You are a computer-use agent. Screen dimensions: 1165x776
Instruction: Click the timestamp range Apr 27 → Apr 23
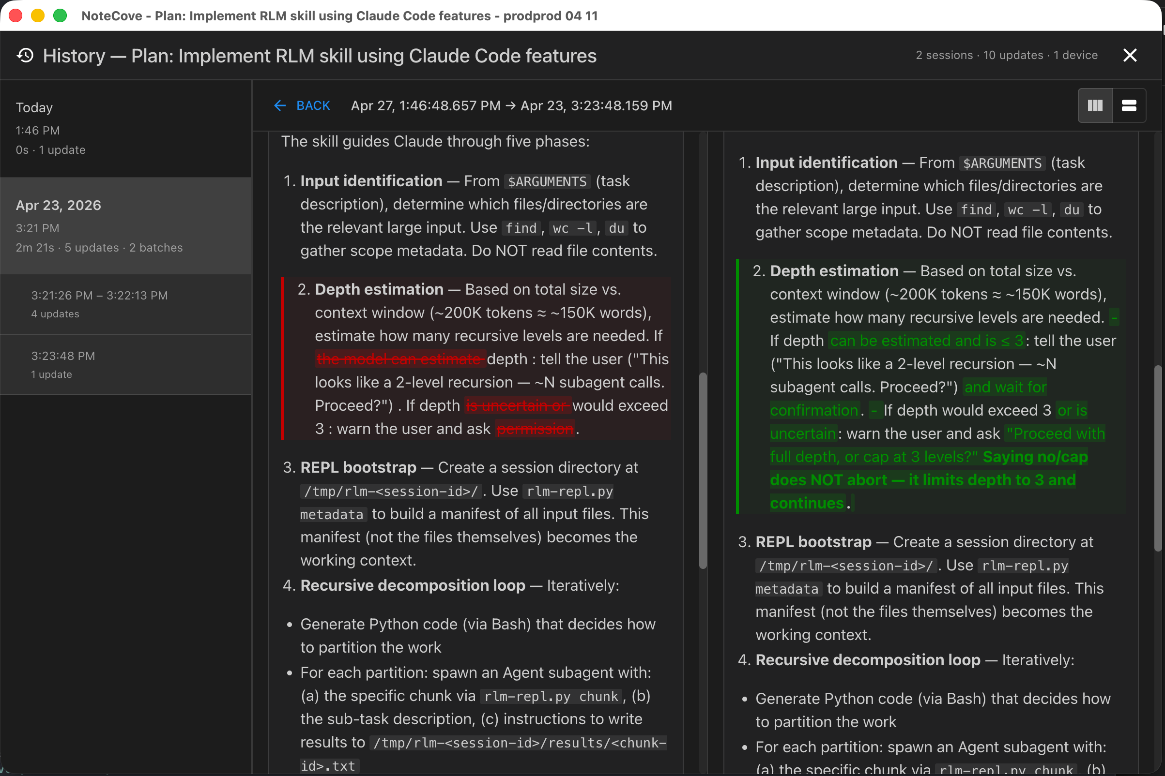(511, 105)
